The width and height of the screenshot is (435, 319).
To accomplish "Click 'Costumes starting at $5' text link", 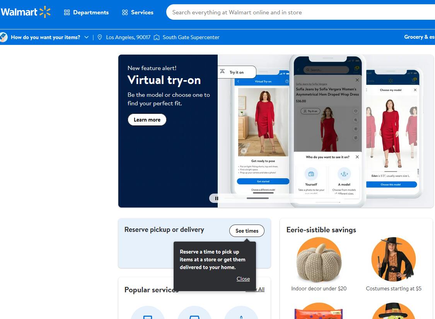I will pyautogui.click(x=393, y=289).
